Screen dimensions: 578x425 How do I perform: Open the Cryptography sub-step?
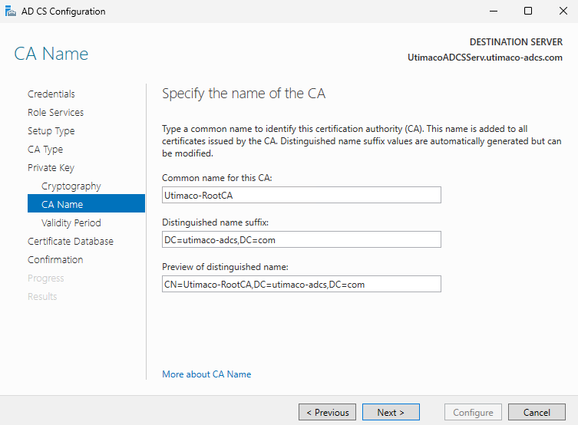point(71,186)
